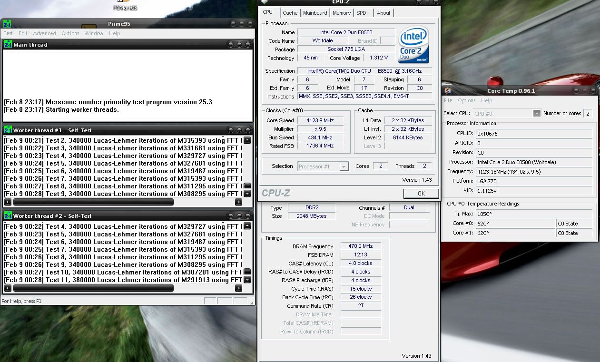Image resolution: width=600 pixels, height=362 pixels.
Task: Open the Test menu in Prime95
Action: (9, 33)
